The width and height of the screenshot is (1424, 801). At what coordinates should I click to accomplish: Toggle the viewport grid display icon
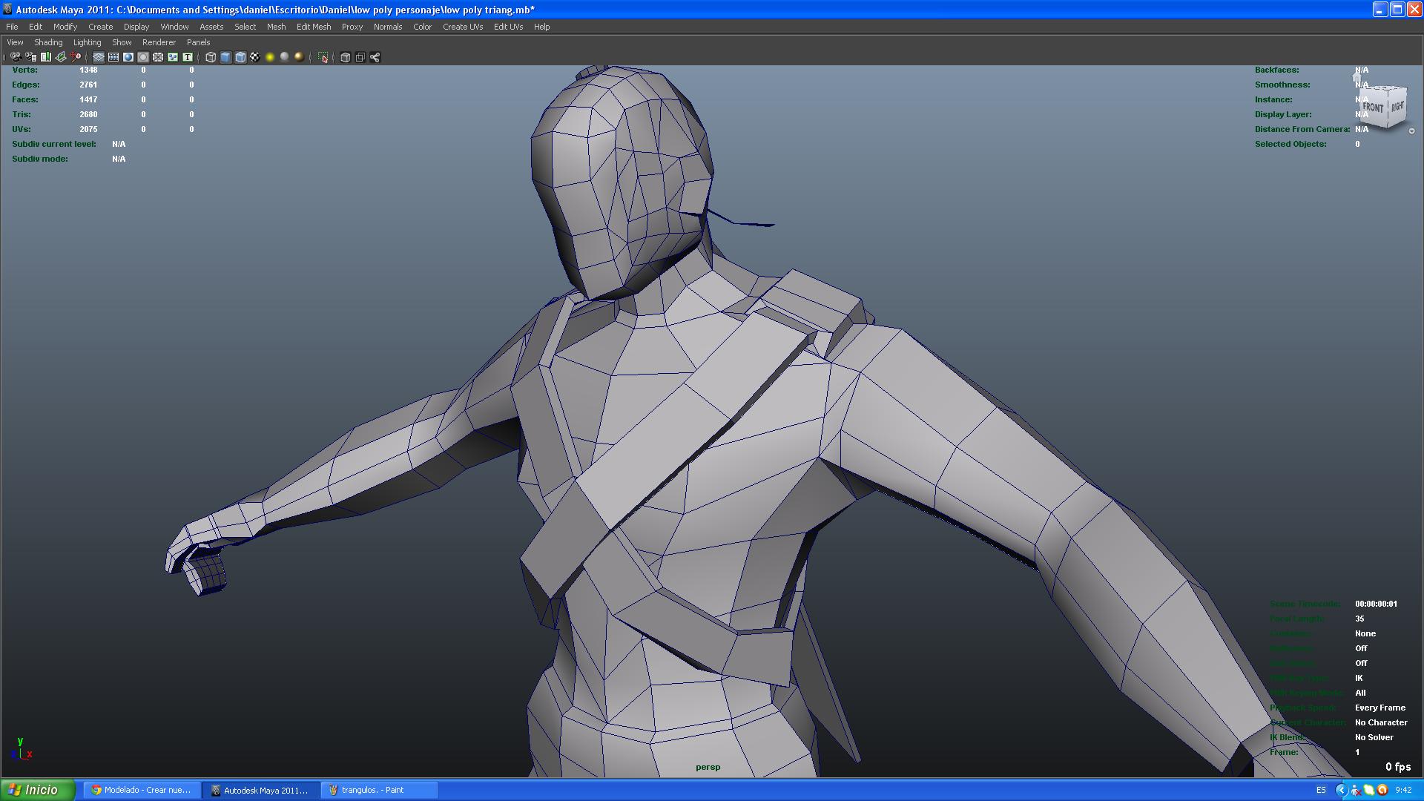tap(98, 57)
